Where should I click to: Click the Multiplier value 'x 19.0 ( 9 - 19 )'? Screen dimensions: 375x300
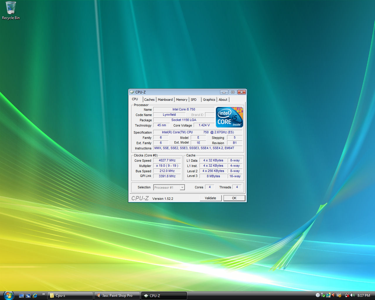pyautogui.click(x=167, y=166)
